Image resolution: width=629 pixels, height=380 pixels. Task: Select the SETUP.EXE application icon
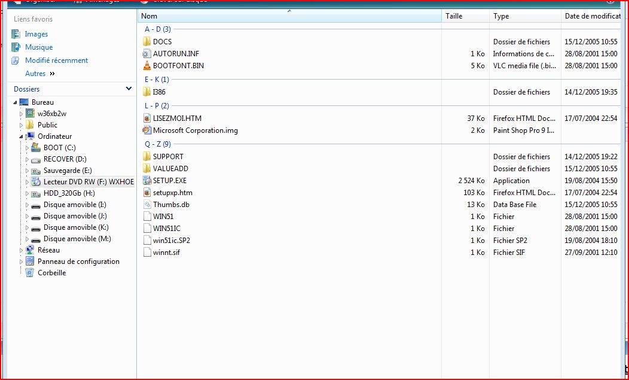[147, 180]
